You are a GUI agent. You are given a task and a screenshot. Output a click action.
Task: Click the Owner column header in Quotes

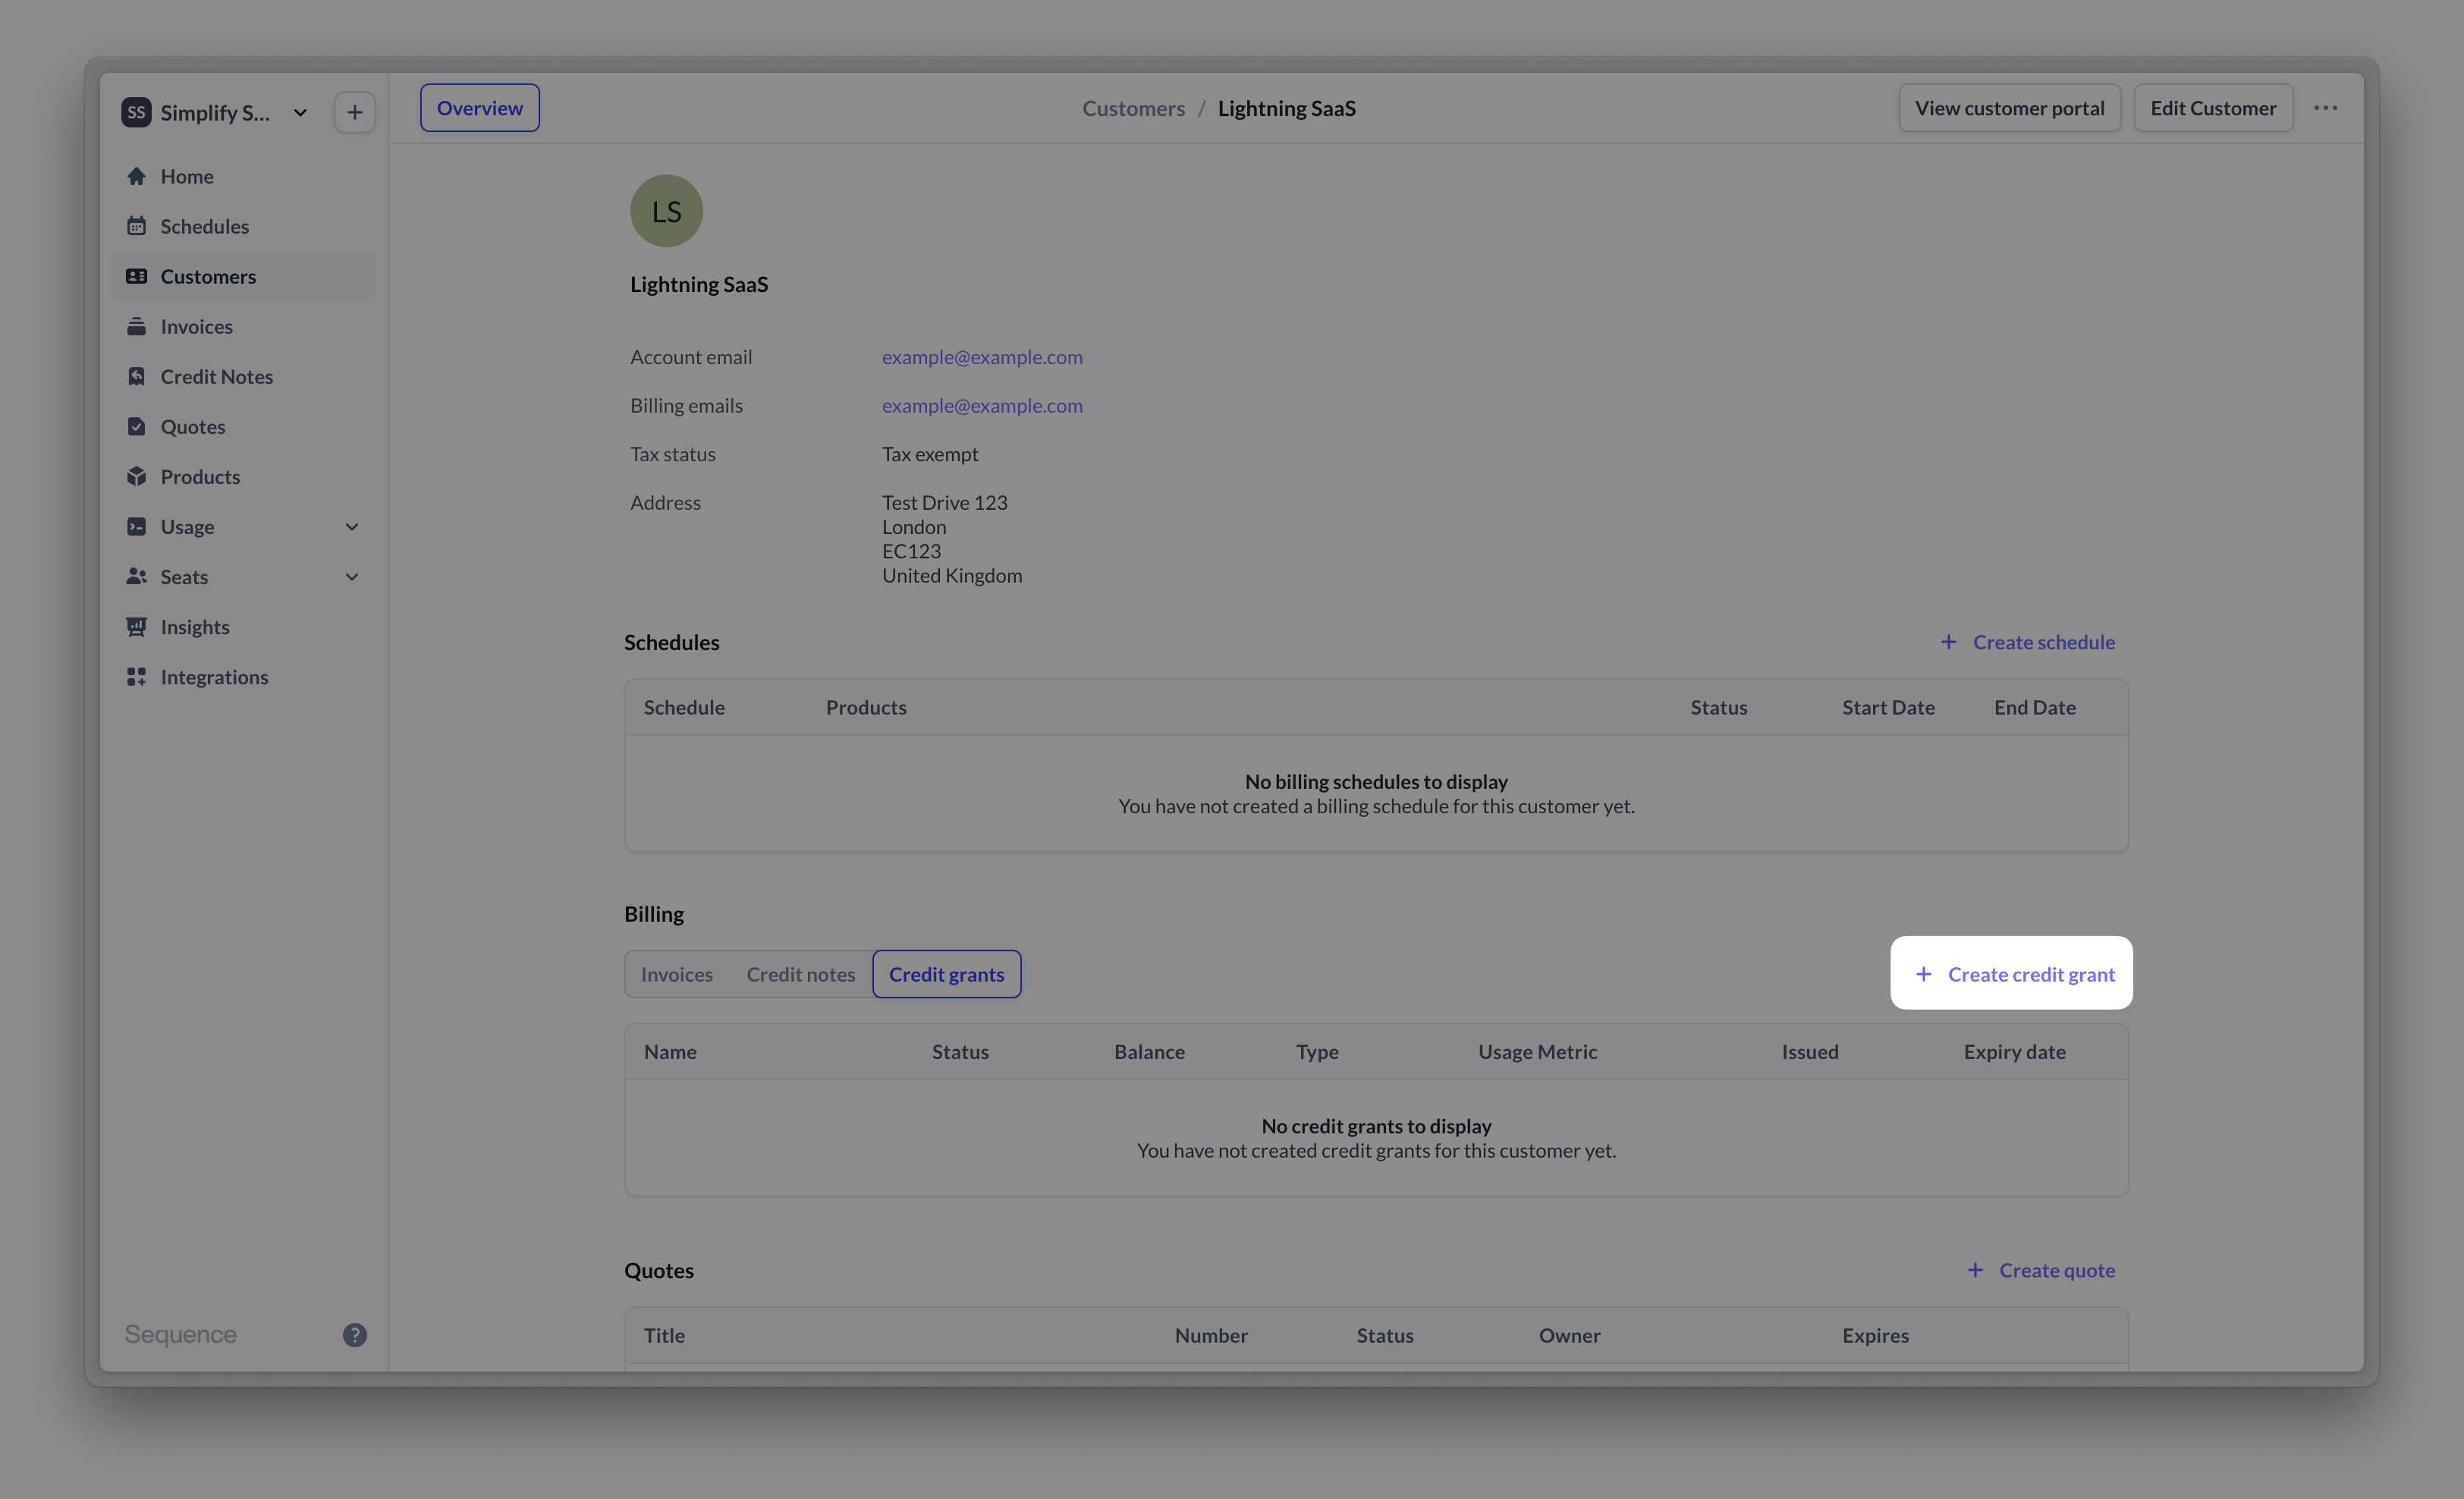(x=1570, y=1335)
